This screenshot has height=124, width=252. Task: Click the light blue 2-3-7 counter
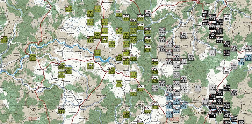click(241, 62)
